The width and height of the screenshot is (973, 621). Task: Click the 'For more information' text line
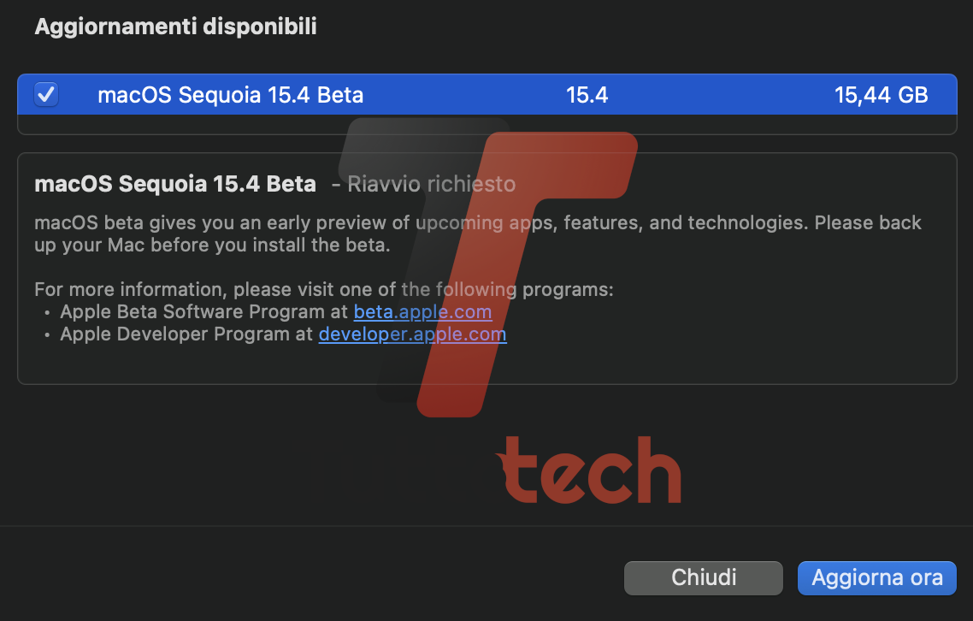324,289
